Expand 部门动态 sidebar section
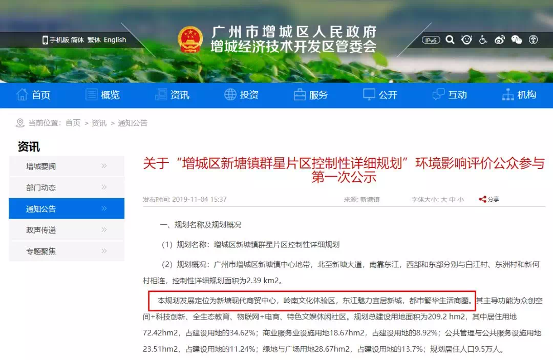 (x=67, y=187)
